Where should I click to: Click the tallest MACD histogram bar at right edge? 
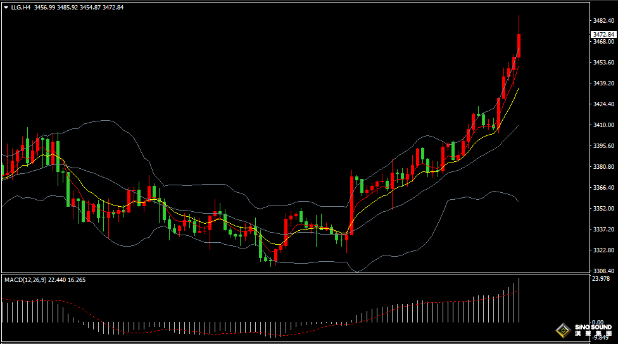click(x=519, y=300)
